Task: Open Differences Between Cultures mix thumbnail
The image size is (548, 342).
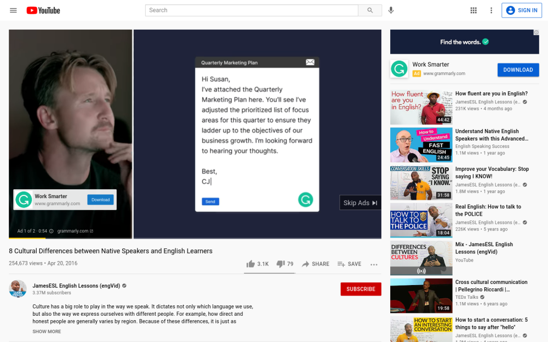Action: click(421, 258)
